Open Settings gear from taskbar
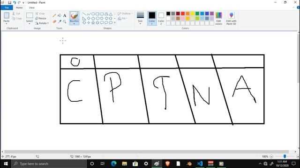Screen dimensions: 300x168 click(146, 164)
